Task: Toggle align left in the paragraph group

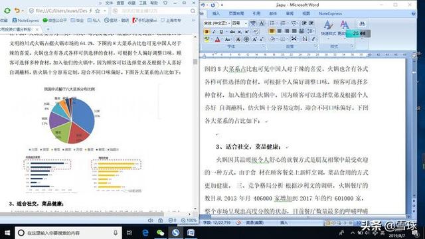Action: (x=272, y=31)
